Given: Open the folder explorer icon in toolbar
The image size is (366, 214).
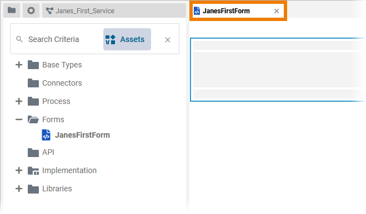Looking at the screenshot, I should click(x=12, y=11).
